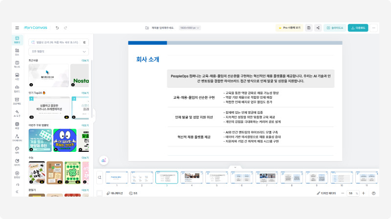Select the MIRIDIH recent template thumbnail

coord(48,75)
